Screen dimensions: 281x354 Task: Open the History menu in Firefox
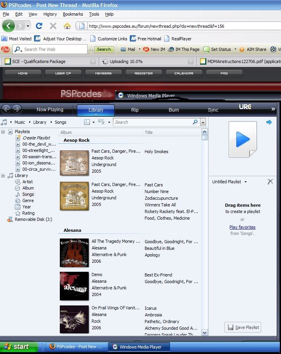(x=50, y=14)
